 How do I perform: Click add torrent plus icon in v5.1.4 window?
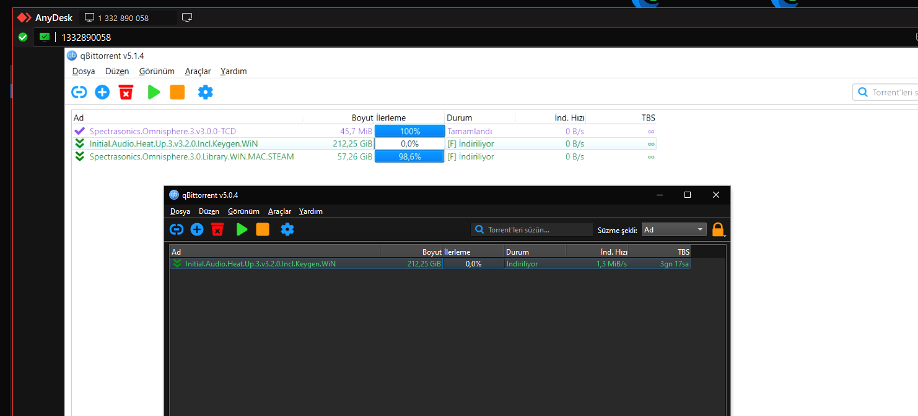click(102, 93)
